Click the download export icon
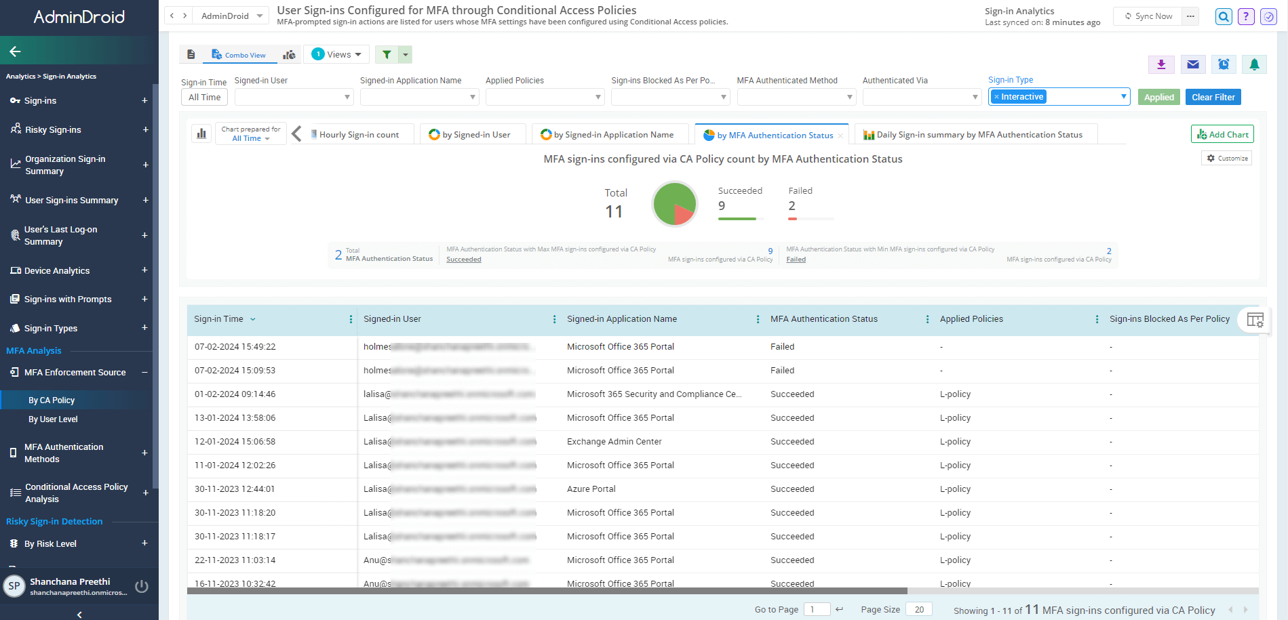 click(1161, 64)
